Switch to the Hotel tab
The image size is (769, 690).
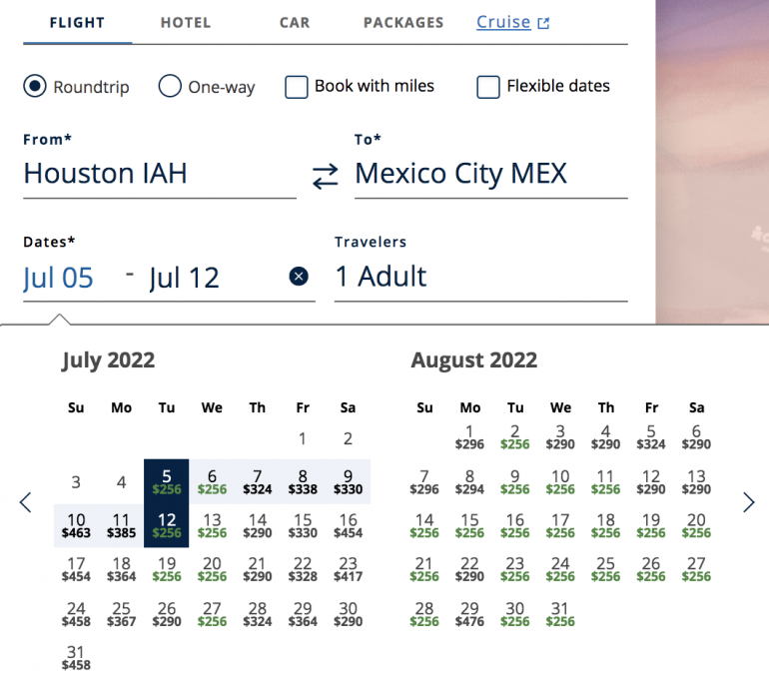point(186,22)
